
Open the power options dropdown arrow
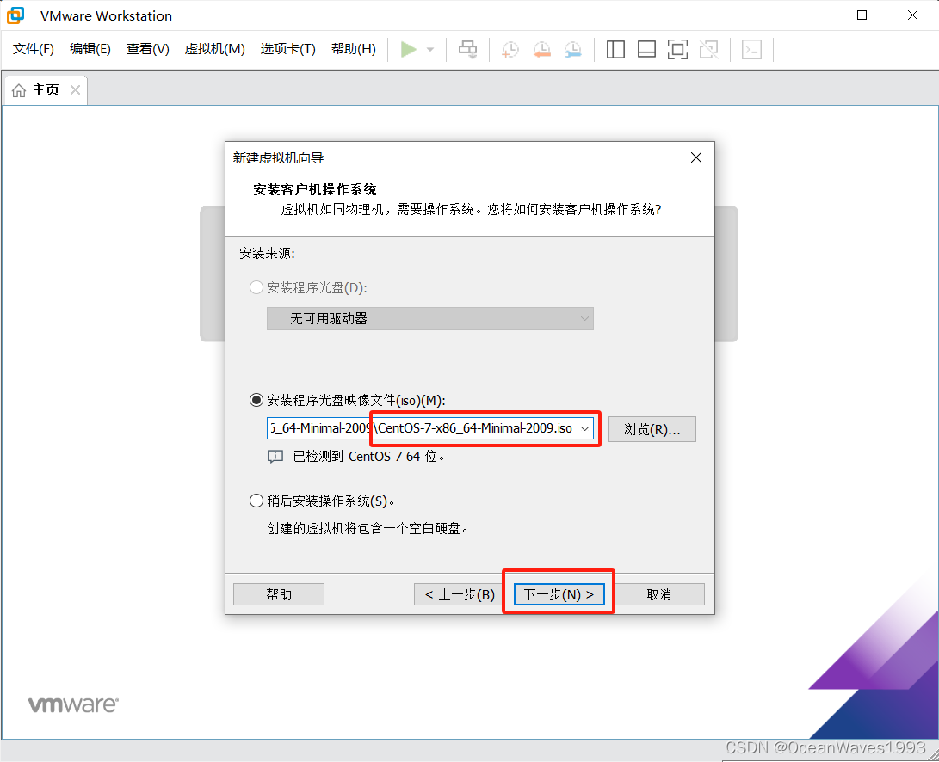430,50
